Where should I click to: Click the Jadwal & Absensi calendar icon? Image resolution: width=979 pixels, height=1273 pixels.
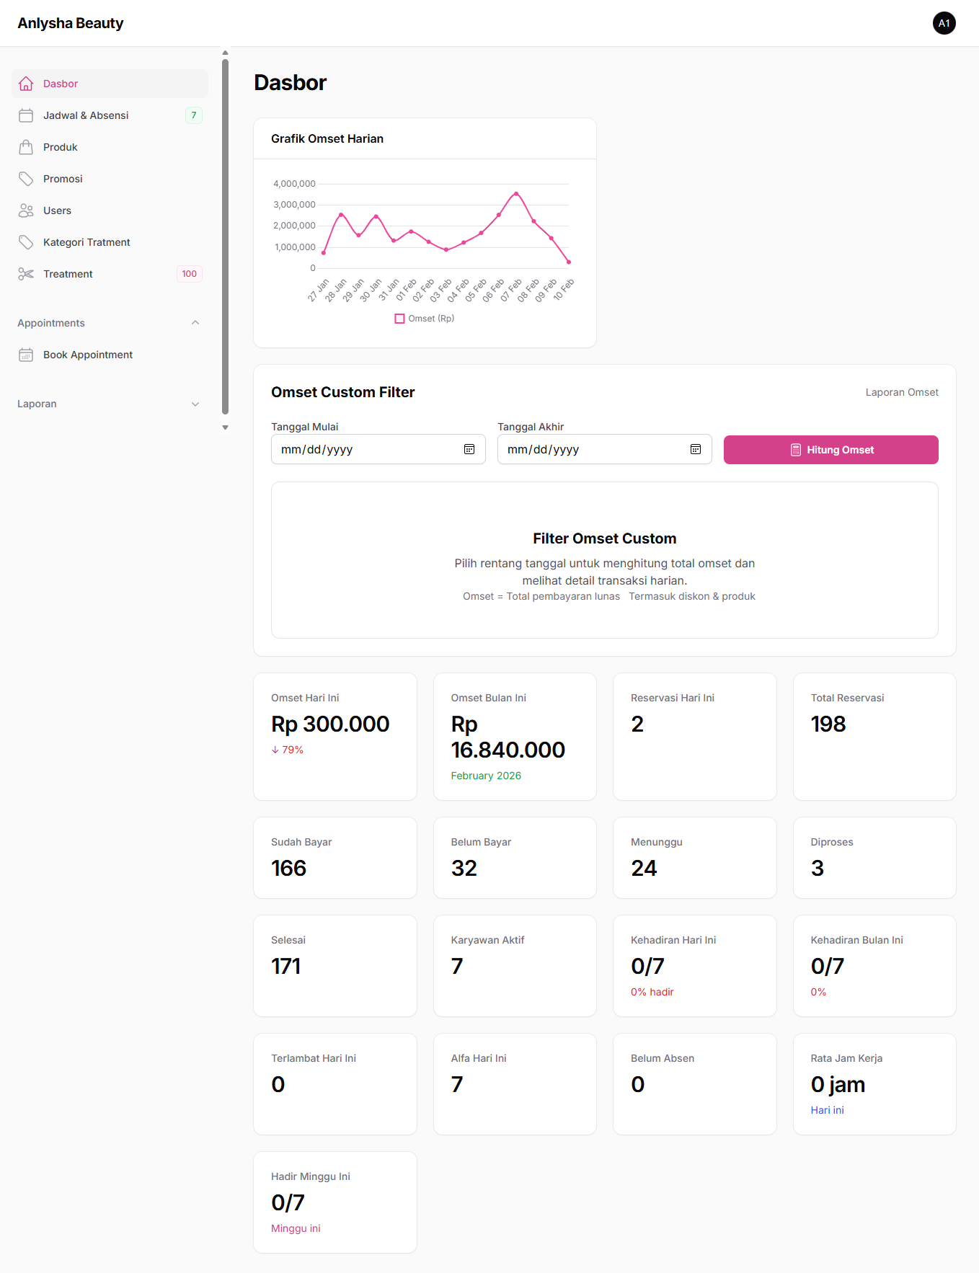(x=26, y=115)
